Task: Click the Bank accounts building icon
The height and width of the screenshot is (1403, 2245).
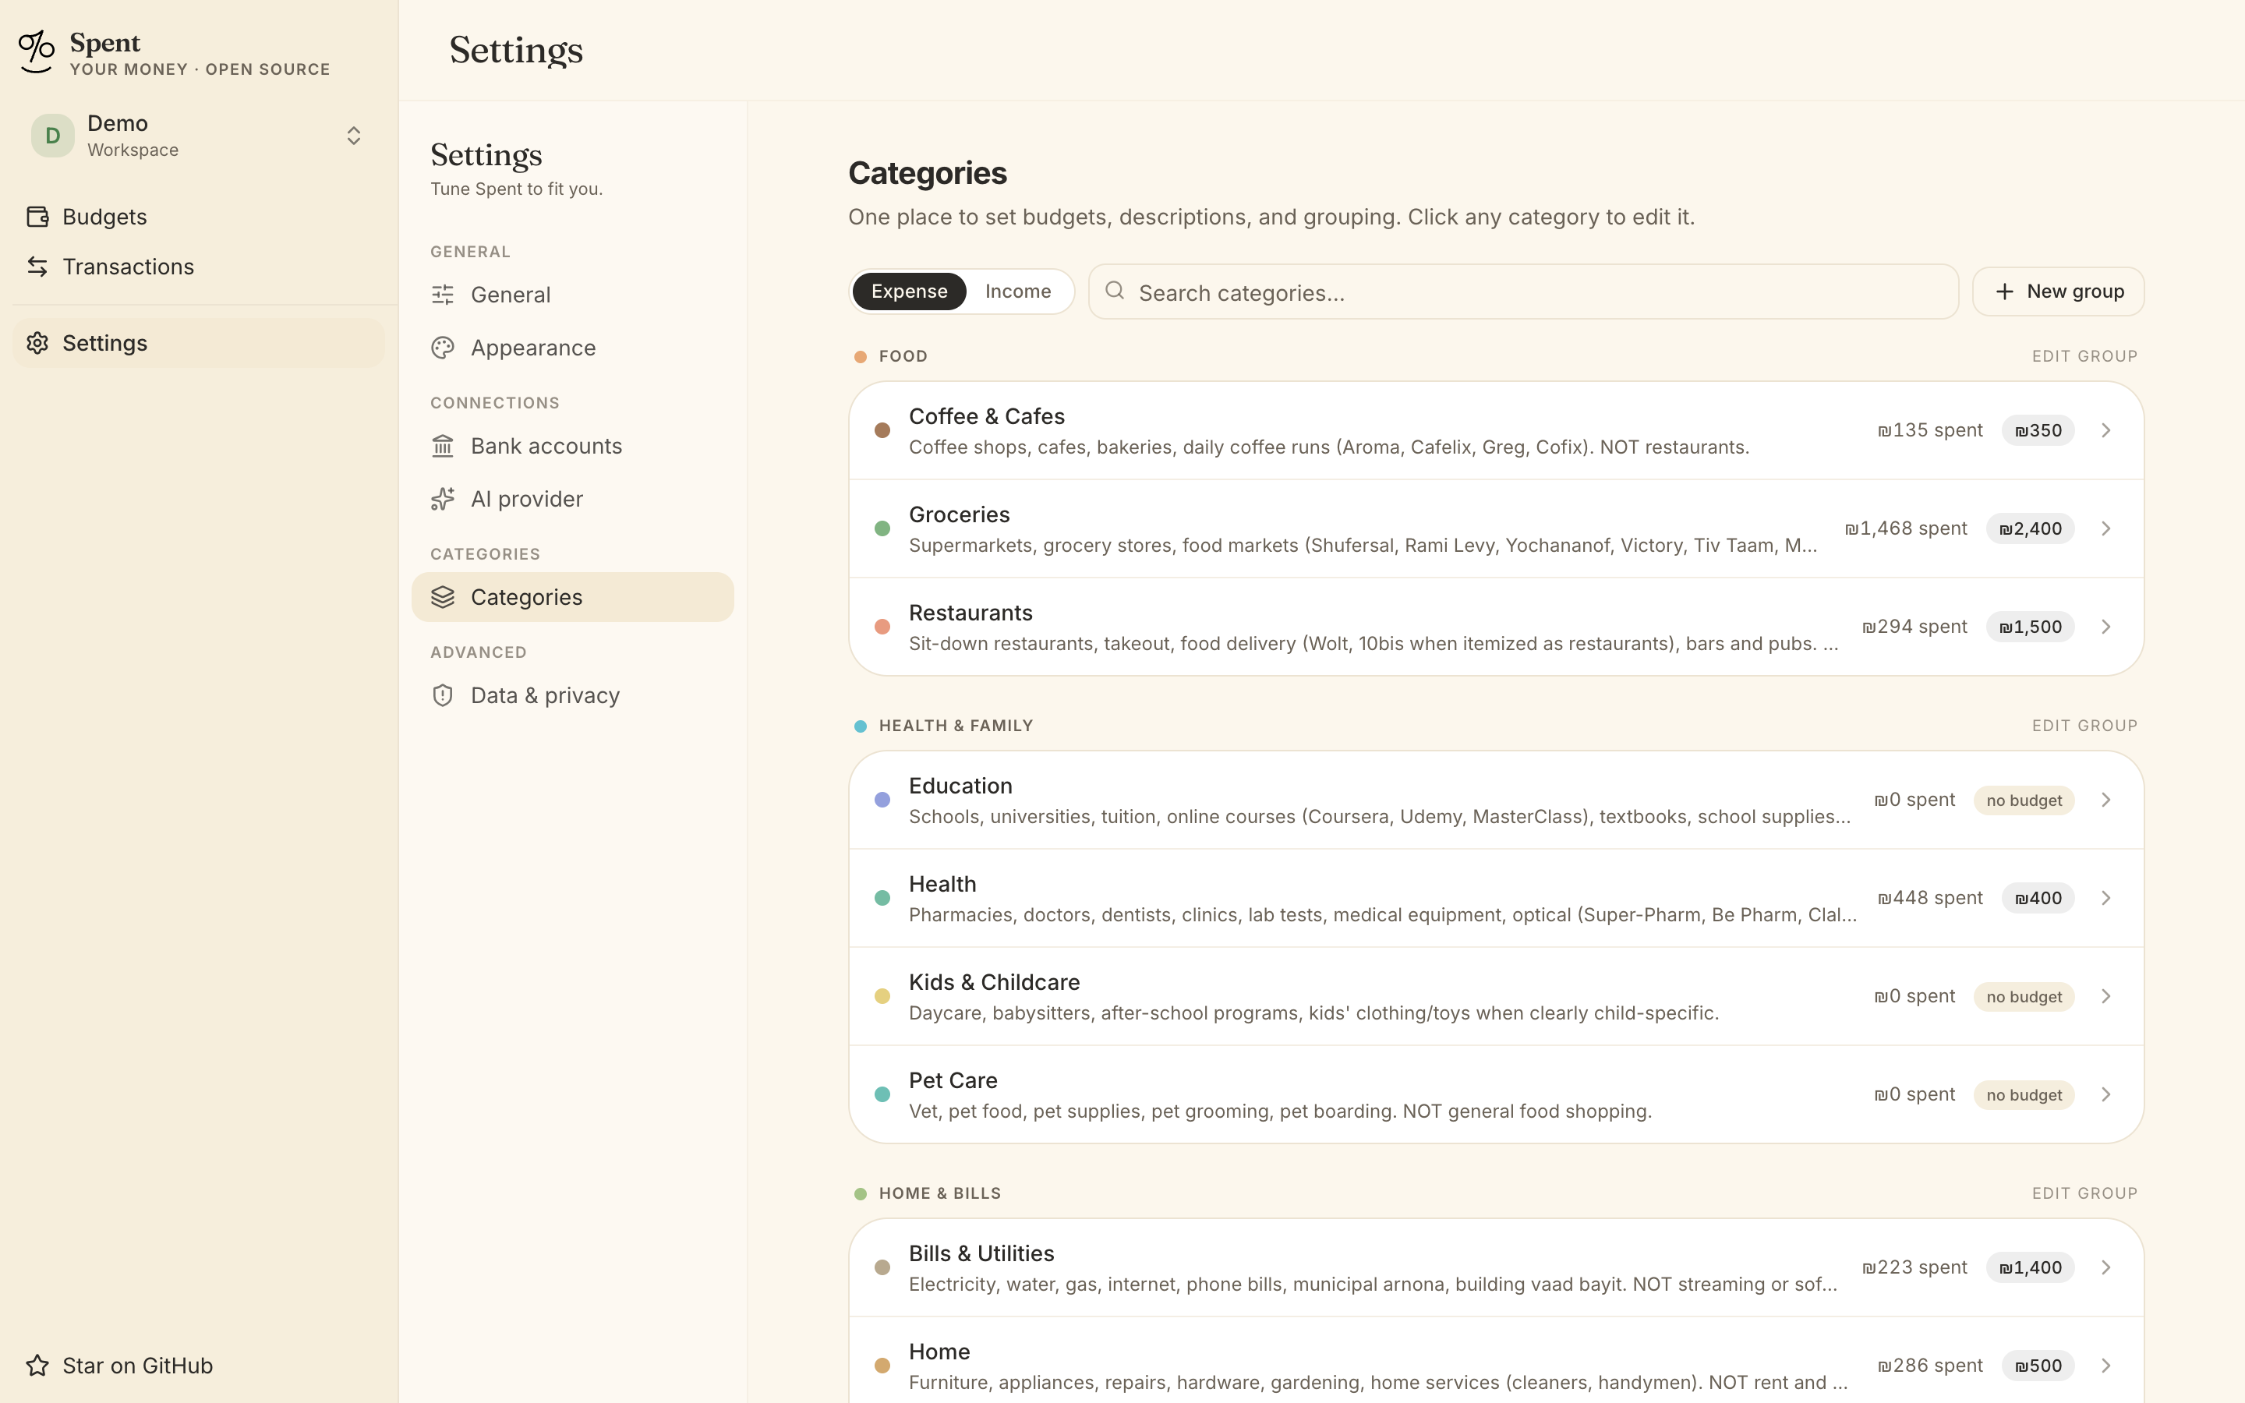Action: [x=443, y=445]
